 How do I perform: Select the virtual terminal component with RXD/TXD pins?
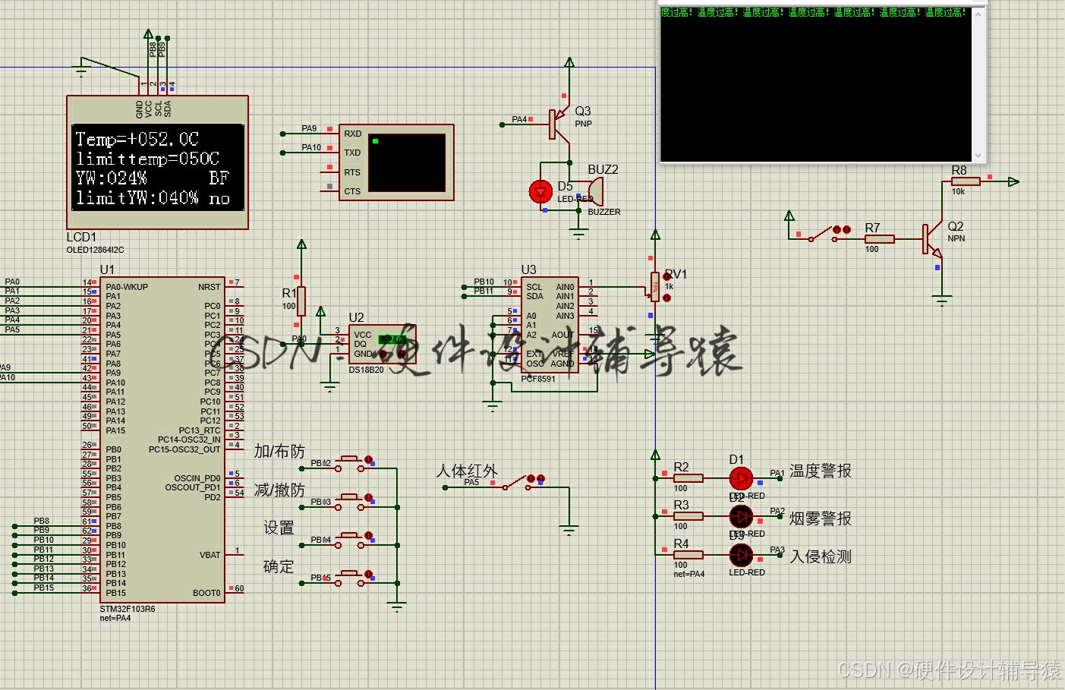tap(396, 162)
